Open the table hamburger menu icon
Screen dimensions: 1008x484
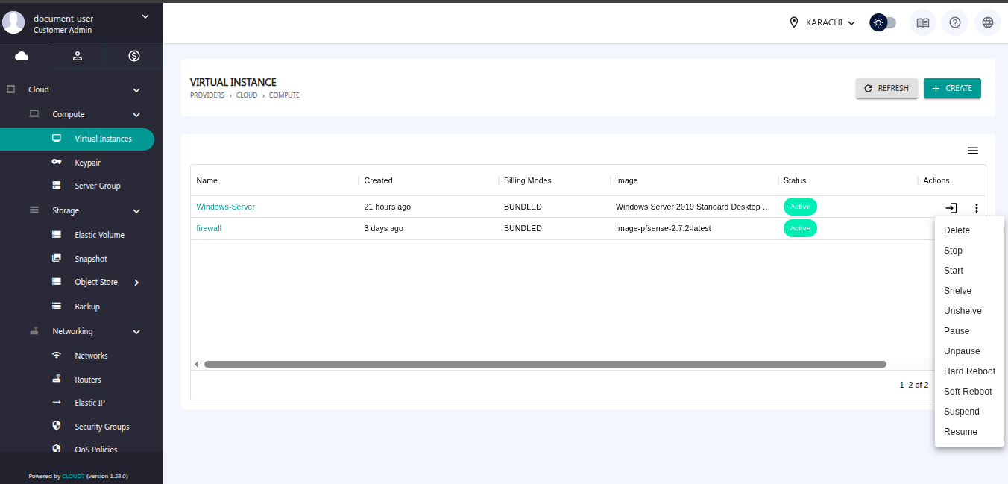972,151
